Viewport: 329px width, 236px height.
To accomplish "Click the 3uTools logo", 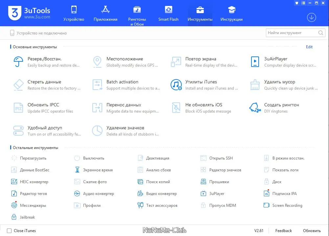I will click(x=29, y=13).
